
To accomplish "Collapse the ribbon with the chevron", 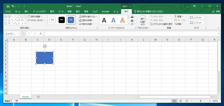I will 218,28.
